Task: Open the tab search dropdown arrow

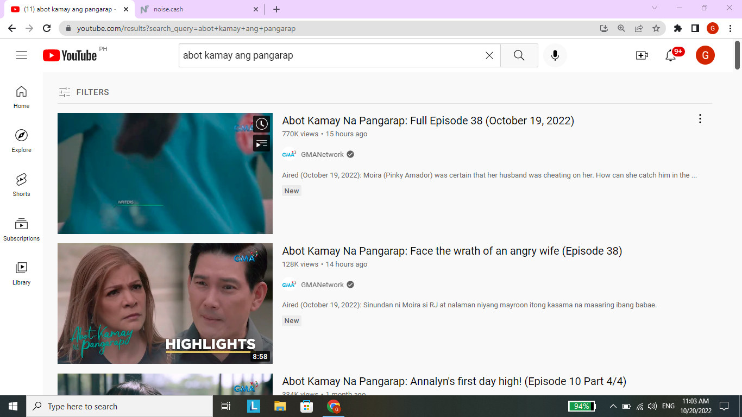Action: (655, 8)
